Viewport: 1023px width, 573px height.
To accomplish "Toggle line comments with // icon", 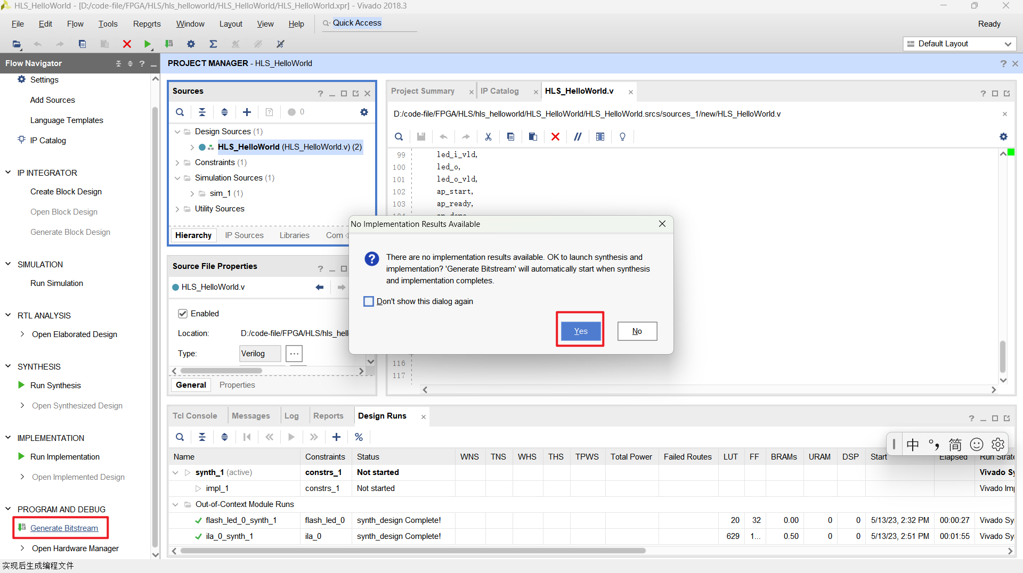I will pyautogui.click(x=578, y=137).
